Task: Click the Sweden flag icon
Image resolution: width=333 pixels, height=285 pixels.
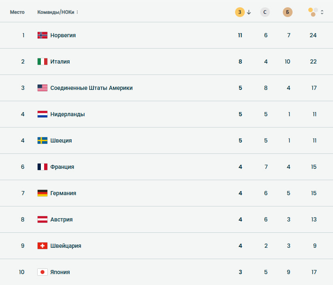Action: point(42,140)
